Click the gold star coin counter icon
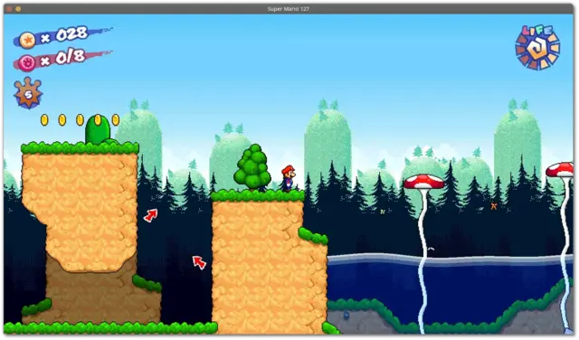Image resolution: width=579 pixels, height=340 pixels. (x=27, y=40)
